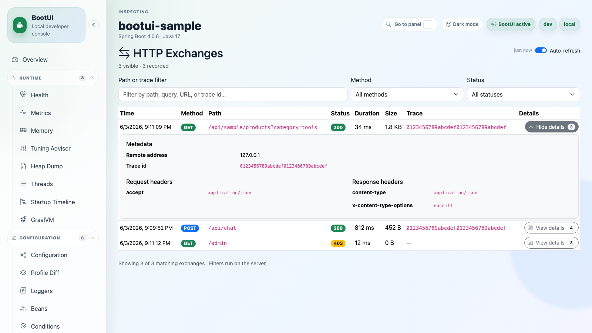
Task: Toggle the Auto-refresh switch off
Action: 541,50
